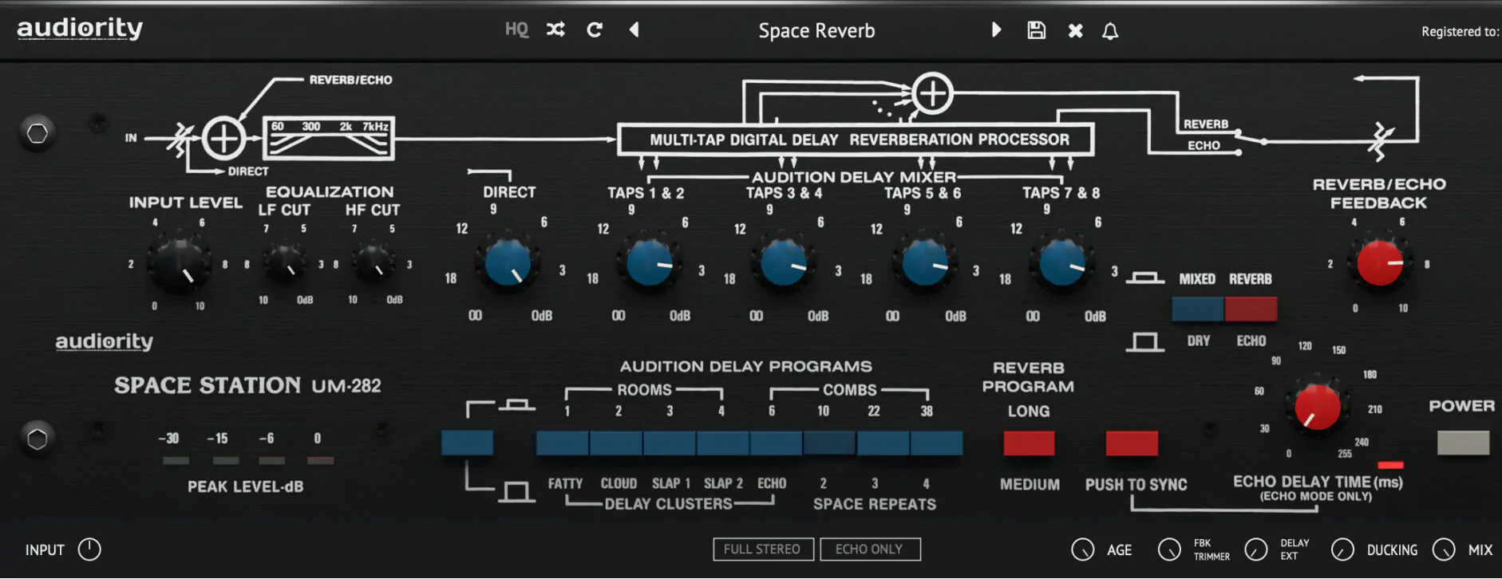The width and height of the screenshot is (1502, 579).
Task: Select the Full Stereo mode button
Action: pyautogui.click(x=763, y=549)
